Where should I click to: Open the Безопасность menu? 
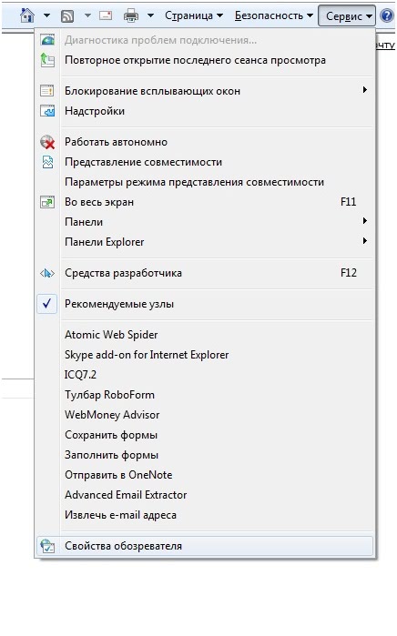click(x=273, y=15)
